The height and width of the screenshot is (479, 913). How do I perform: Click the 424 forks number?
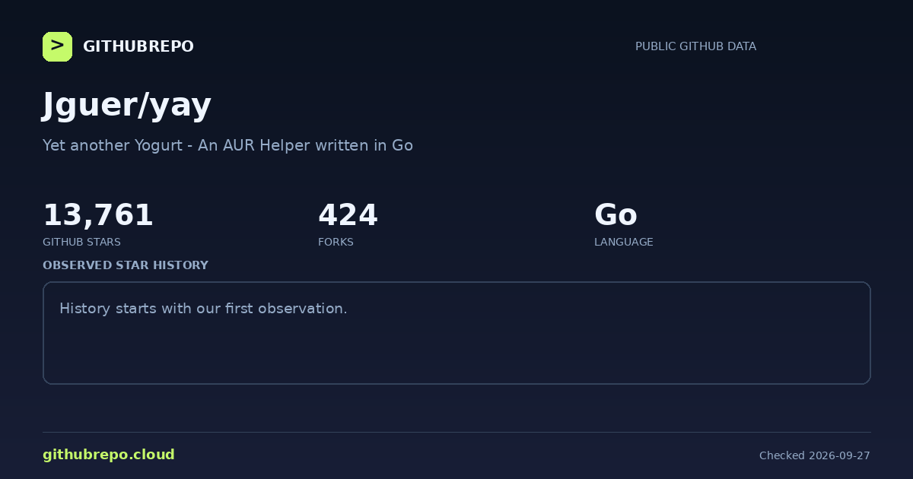pos(348,215)
